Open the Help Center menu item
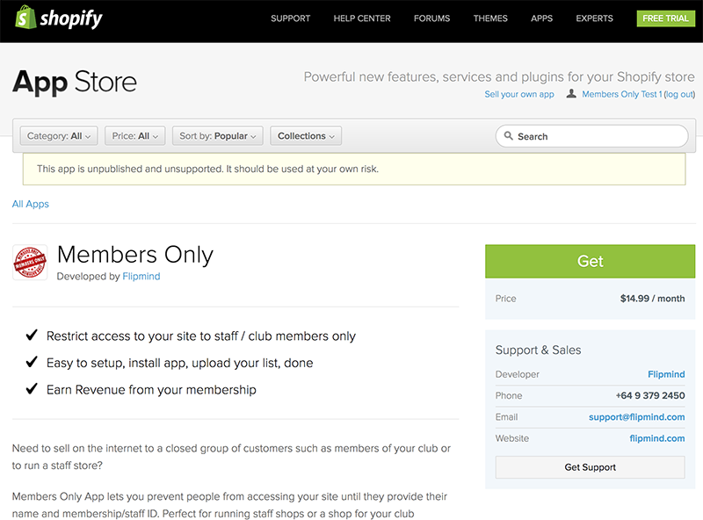Screen dimensions: 703x520 coord(362,18)
